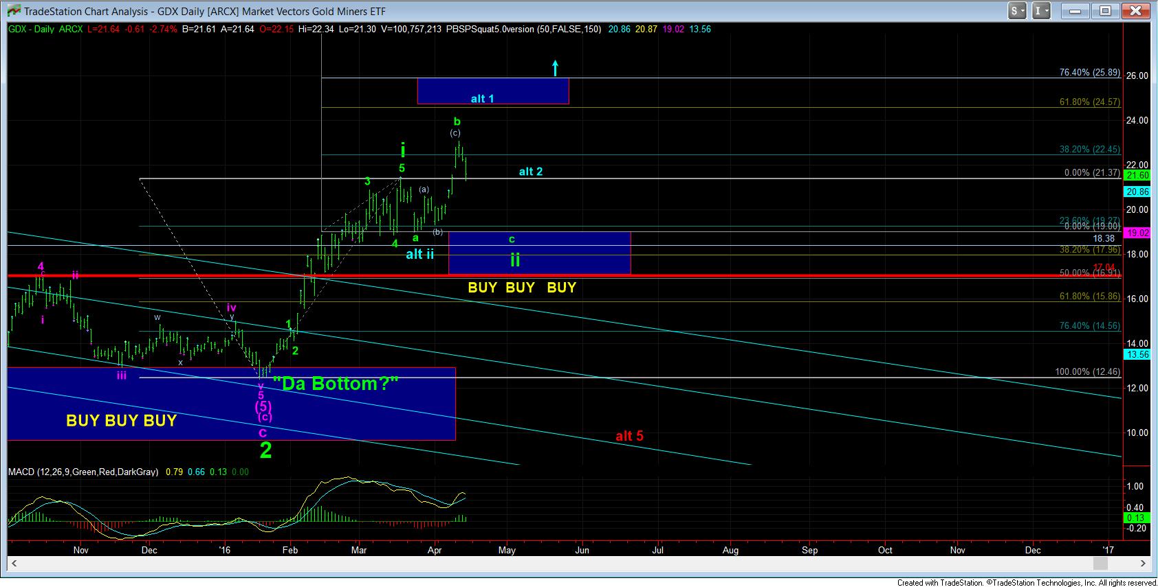
Task: Click the 50.00% (16.91) Fibonacci label
Action: click(1090, 273)
